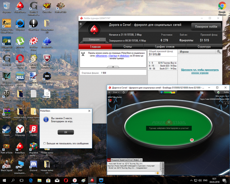230x184 pixels.
Task: Click the chat log scrollbar
Action: pyautogui.click(x=160, y=166)
